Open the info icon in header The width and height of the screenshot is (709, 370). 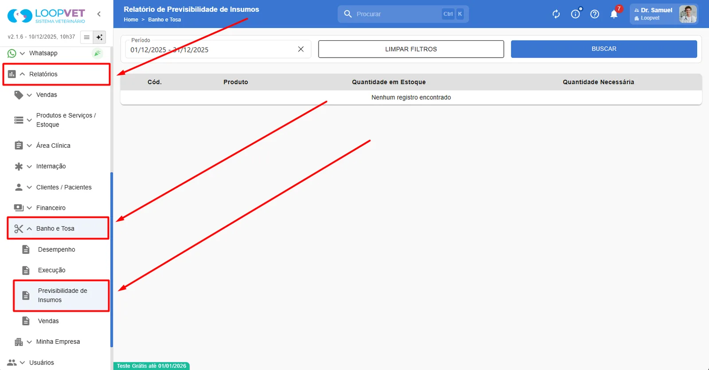click(576, 14)
